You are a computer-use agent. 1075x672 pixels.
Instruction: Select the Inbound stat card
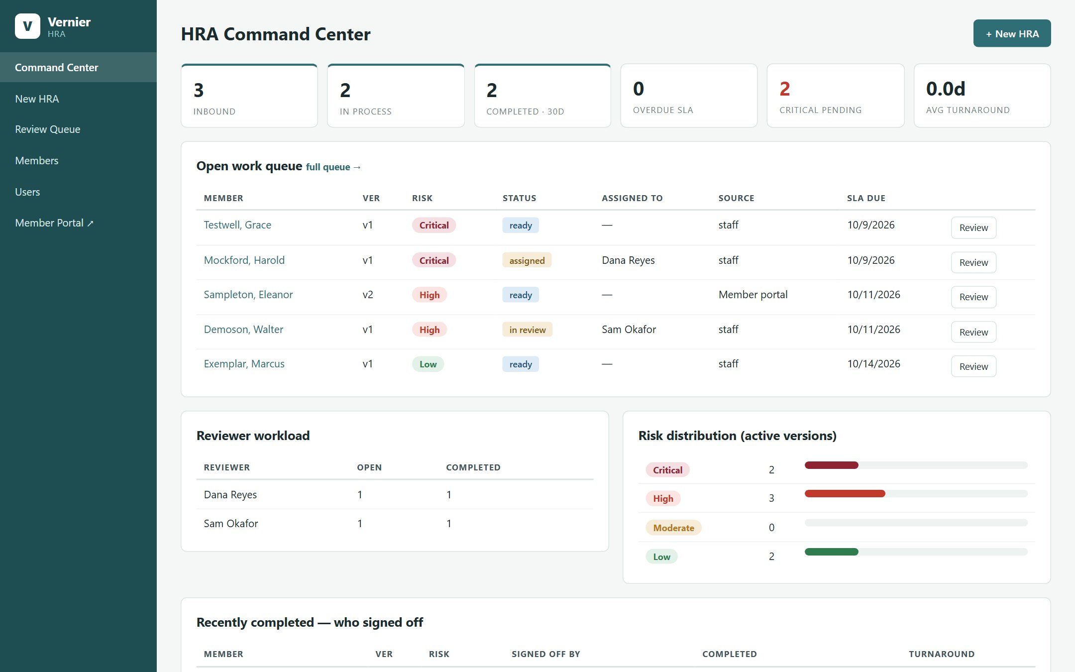[x=249, y=96]
